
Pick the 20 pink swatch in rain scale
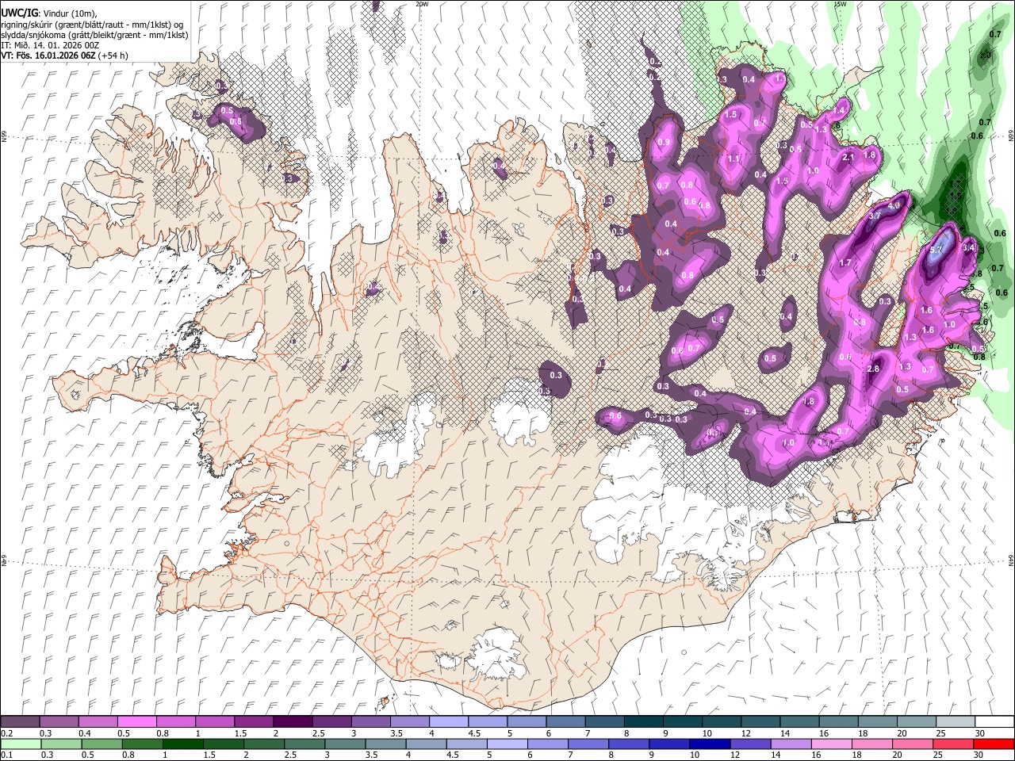(x=913, y=744)
